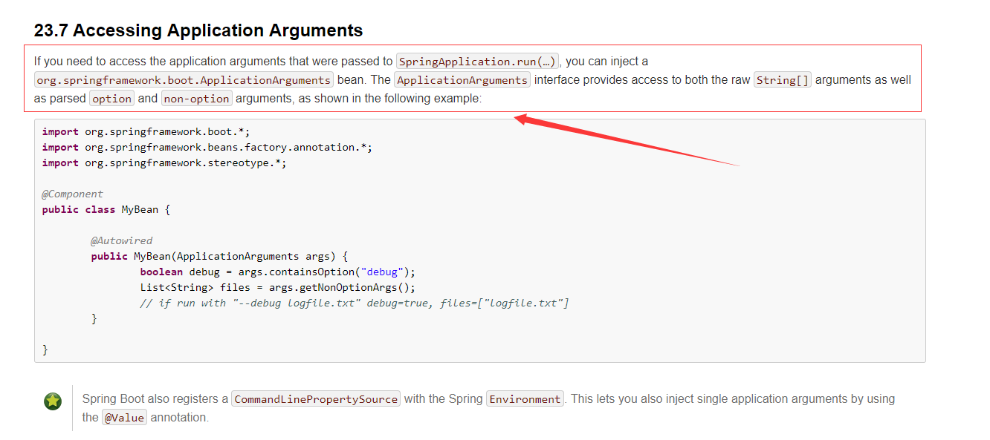Click the getNonOptionArgs() code line

point(278,288)
